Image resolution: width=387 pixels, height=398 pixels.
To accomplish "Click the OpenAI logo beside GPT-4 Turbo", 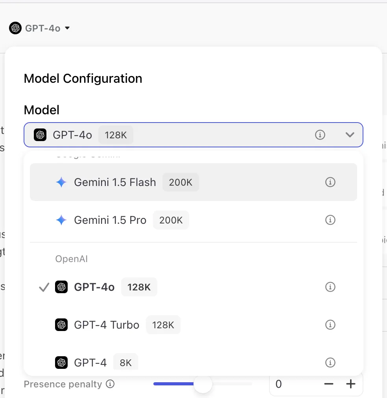I will click(x=61, y=325).
